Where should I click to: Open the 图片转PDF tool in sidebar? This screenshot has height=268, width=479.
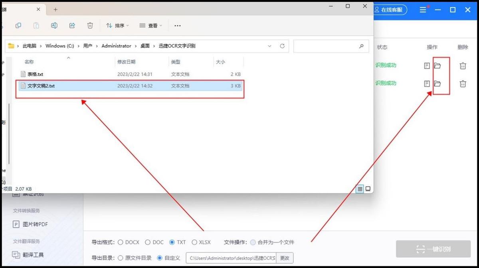[31, 224]
